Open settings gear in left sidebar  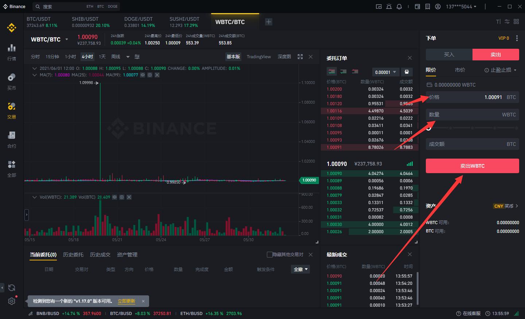(12, 301)
